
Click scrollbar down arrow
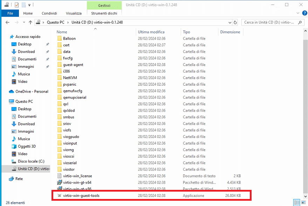pos(305,196)
